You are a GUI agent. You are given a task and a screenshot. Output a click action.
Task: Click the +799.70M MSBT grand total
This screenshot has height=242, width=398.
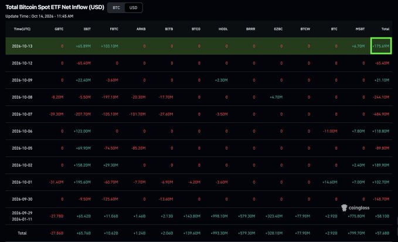[x=356, y=233]
